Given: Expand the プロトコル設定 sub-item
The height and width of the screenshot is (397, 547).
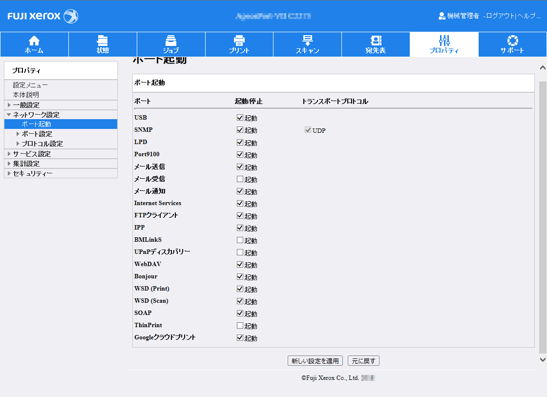Looking at the screenshot, I should (18, 144).
